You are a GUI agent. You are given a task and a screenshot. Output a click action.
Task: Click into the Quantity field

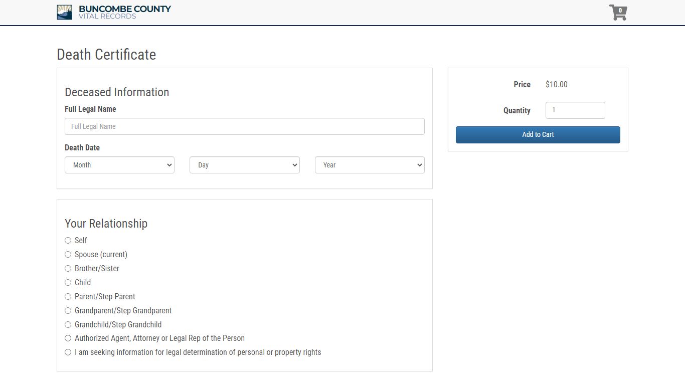pos(575,110)
